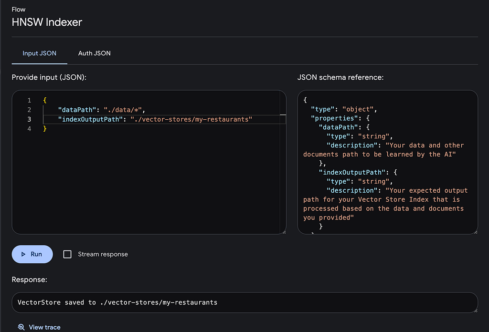
Task: Click inside the JSON schema reference panel
Action: [387, 162]
